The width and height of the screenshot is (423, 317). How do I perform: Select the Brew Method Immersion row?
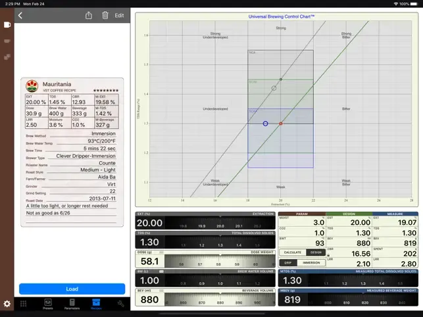[71, 134]
